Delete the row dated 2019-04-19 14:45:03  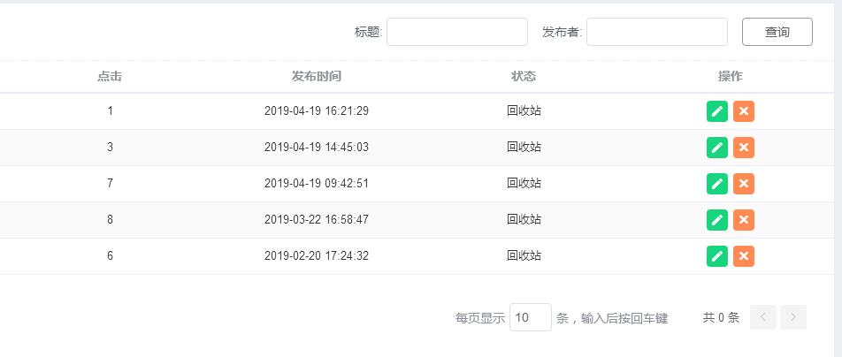click(744, 148)
